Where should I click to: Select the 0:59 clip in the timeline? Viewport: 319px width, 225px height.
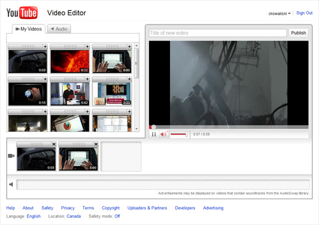36,159
